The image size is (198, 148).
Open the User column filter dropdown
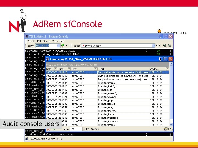95,69
